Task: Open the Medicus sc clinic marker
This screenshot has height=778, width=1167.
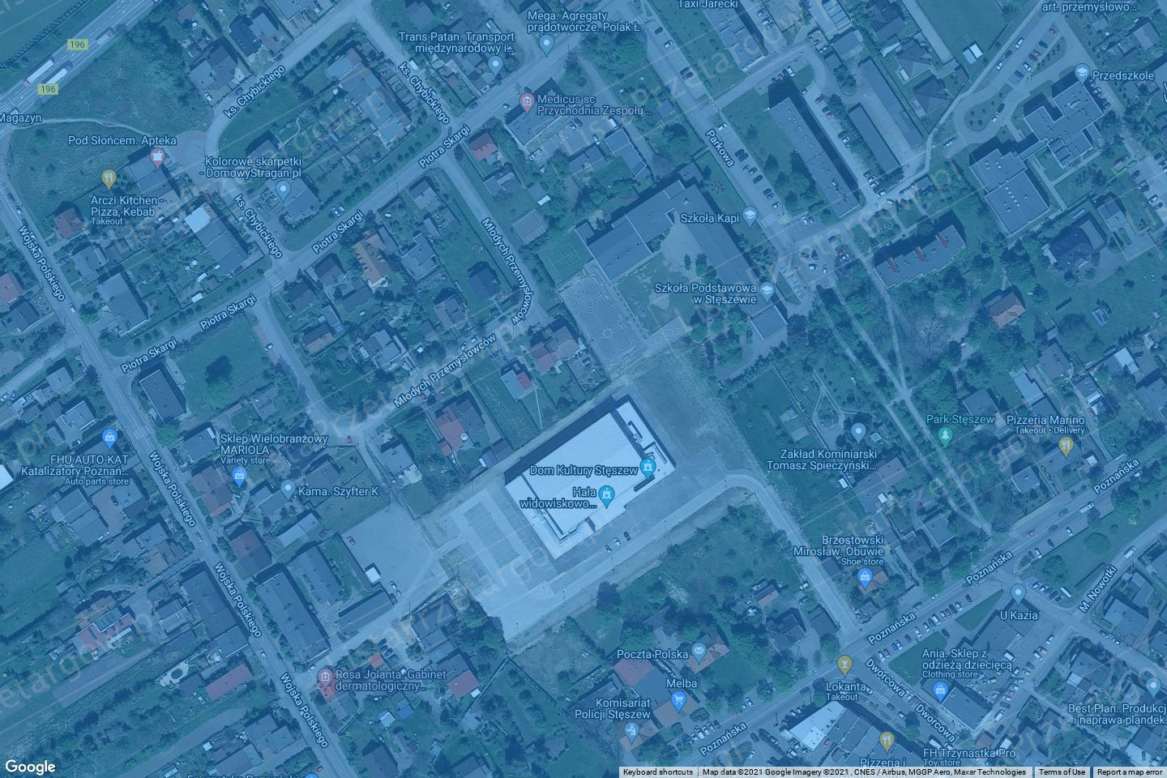Action: click(x=526, y=101)
